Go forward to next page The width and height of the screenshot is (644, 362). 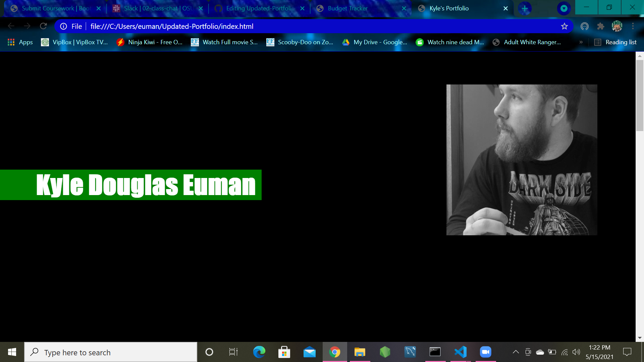(27, 26)
